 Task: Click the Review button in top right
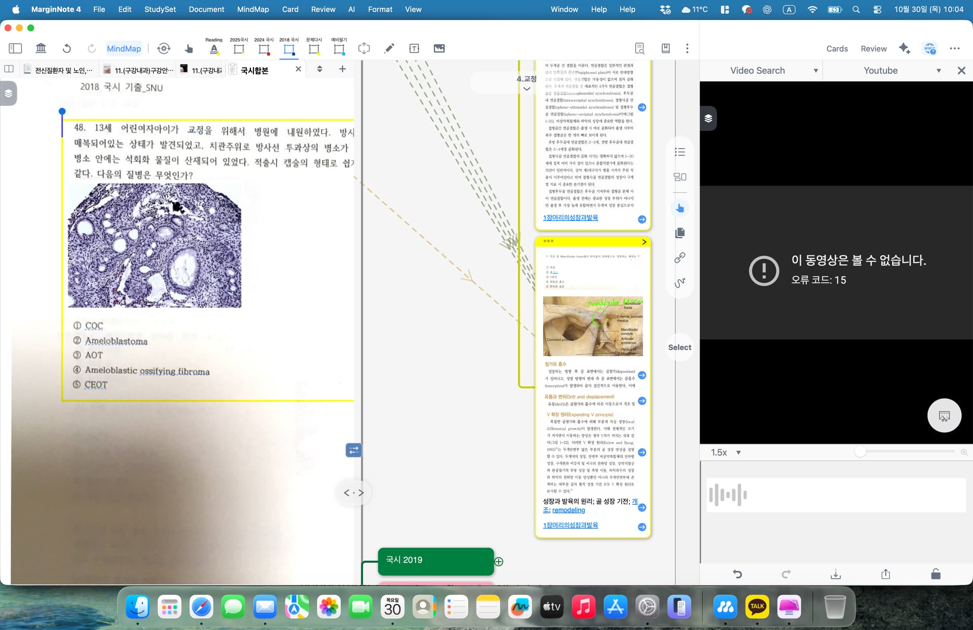coord(873,49)
